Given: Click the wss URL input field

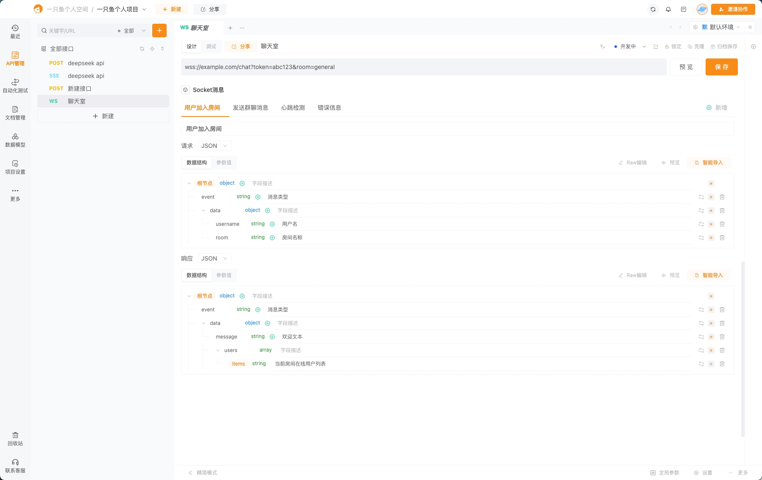Looking at the screenshot, I should tap(424, 67).
